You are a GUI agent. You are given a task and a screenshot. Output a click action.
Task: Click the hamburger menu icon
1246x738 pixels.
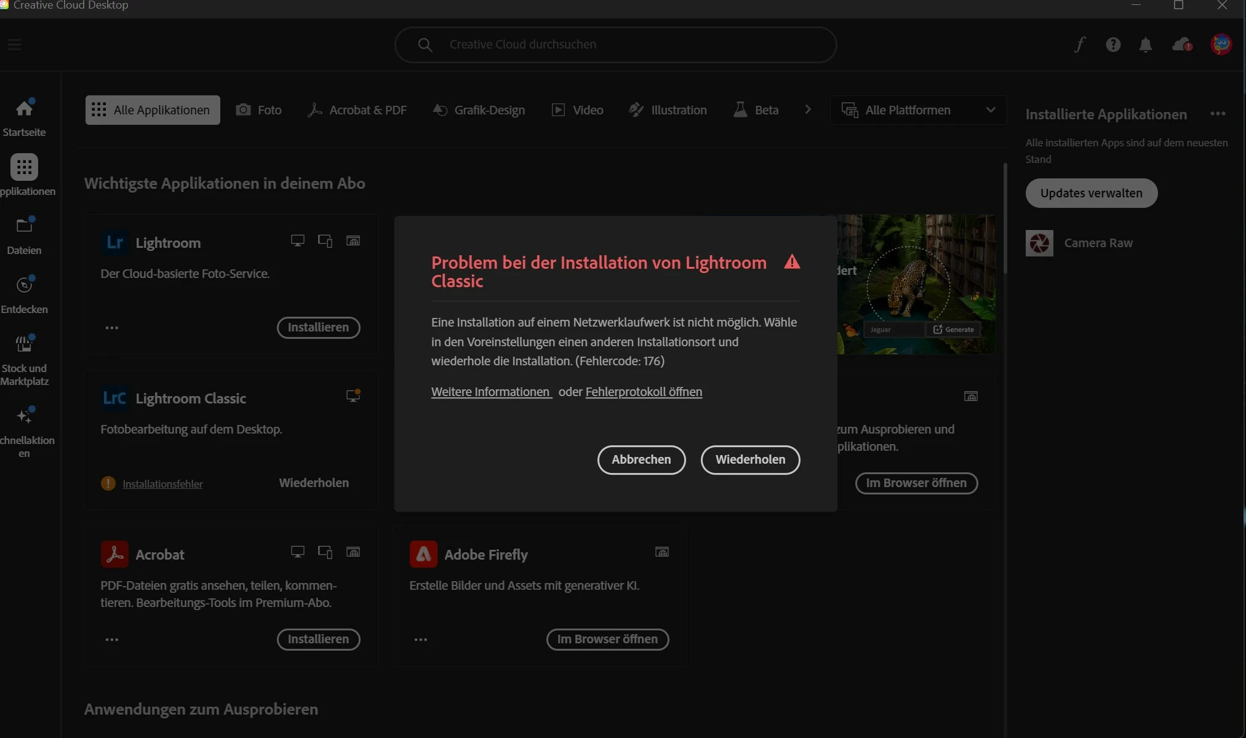[15, 44]
